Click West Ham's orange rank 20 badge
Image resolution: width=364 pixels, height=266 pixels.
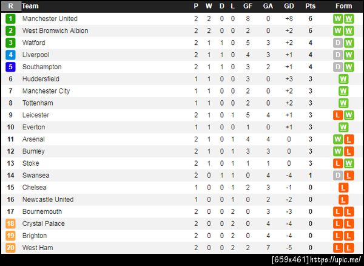pos(10,248)
